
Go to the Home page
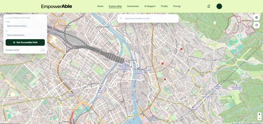(100, 6)
